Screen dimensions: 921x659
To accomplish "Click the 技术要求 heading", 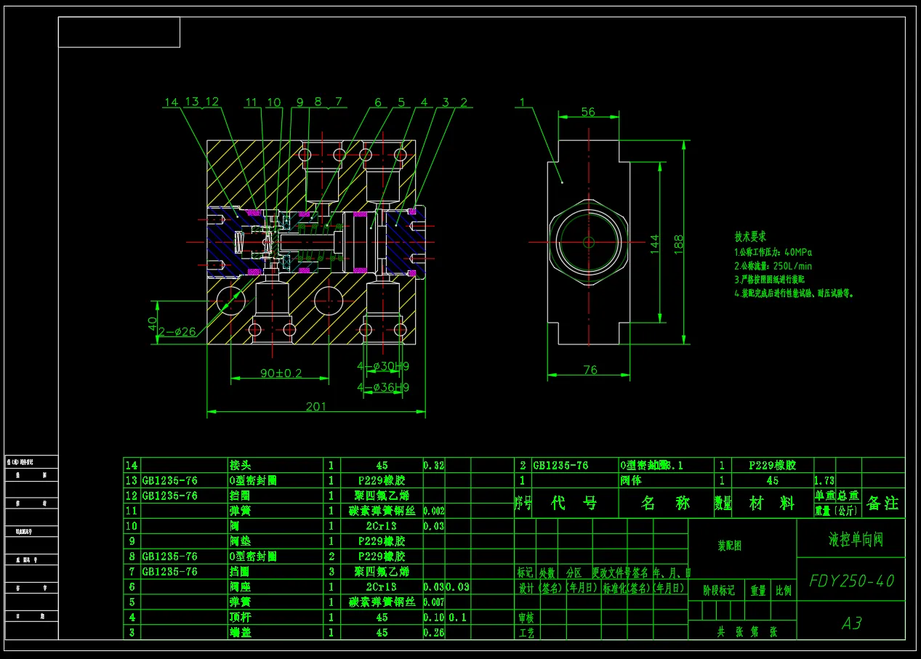I will tap(750, 236).
